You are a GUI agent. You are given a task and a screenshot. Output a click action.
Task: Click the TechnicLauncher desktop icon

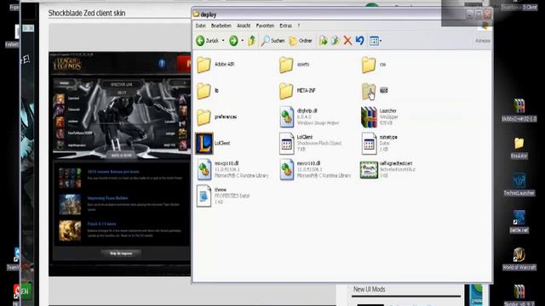(519, 185)
